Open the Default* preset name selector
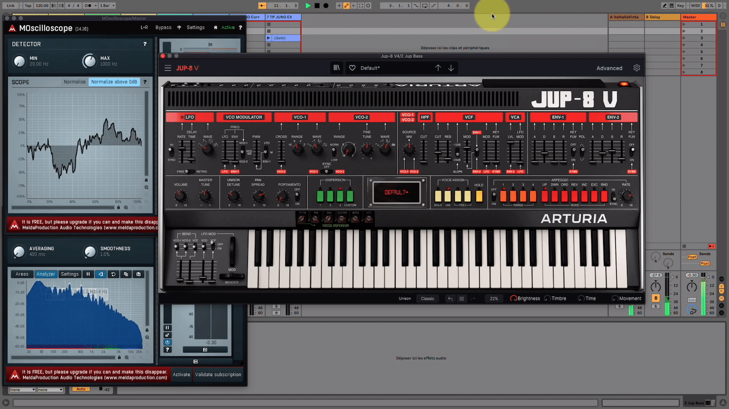729x409 pixels. pyautogui.click(x=370, y=68)
